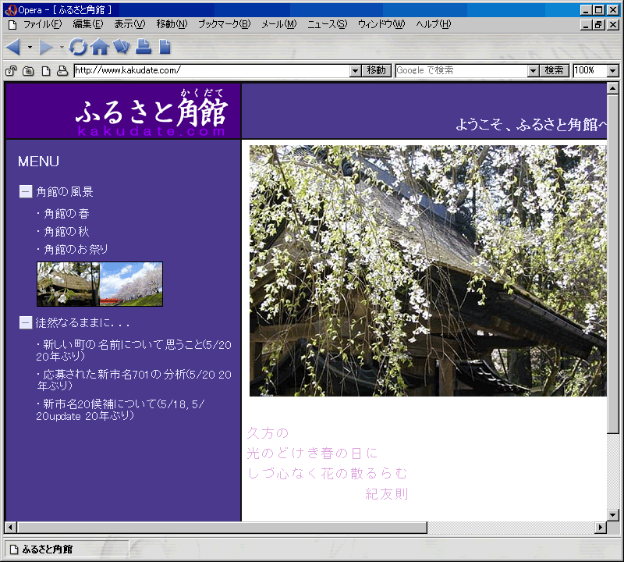This screenshot has width=624, height=562.
Task: Click the document icon left of ファイル menu
Action: (12, 25)
